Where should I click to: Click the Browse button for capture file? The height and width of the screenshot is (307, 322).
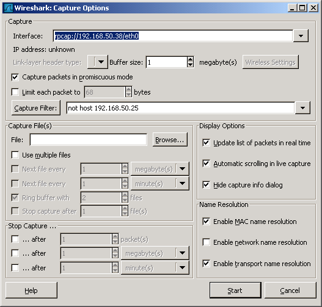tap(170, 140)
